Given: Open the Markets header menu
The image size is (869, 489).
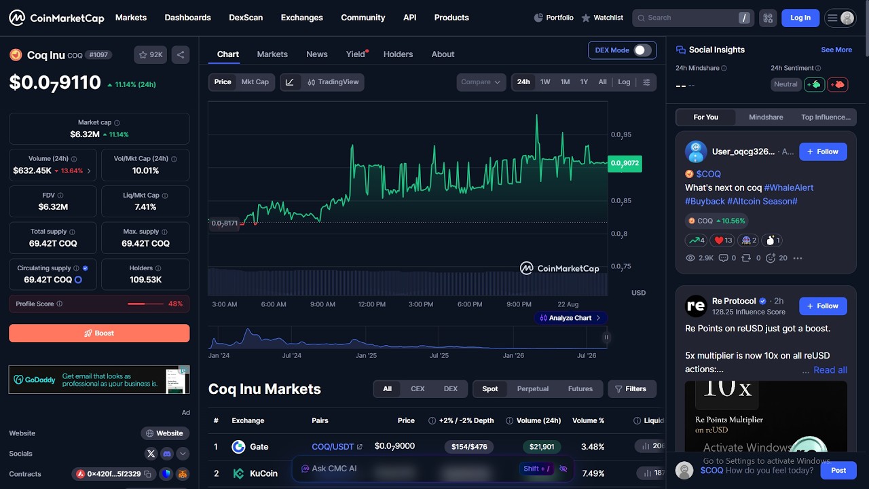Looking at the screenshot, I should click(131, 18).
